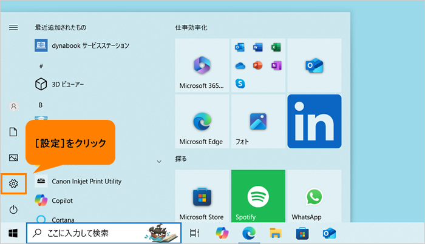Switch to Microsoft Edge on the taskbar
The image size is (425, 244).
tap(249, 233)
